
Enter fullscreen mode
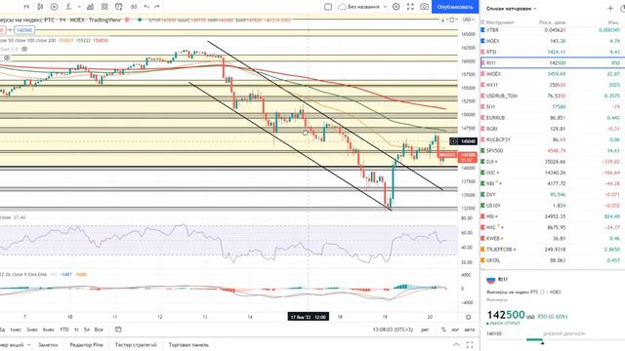(x=410, y=7)
